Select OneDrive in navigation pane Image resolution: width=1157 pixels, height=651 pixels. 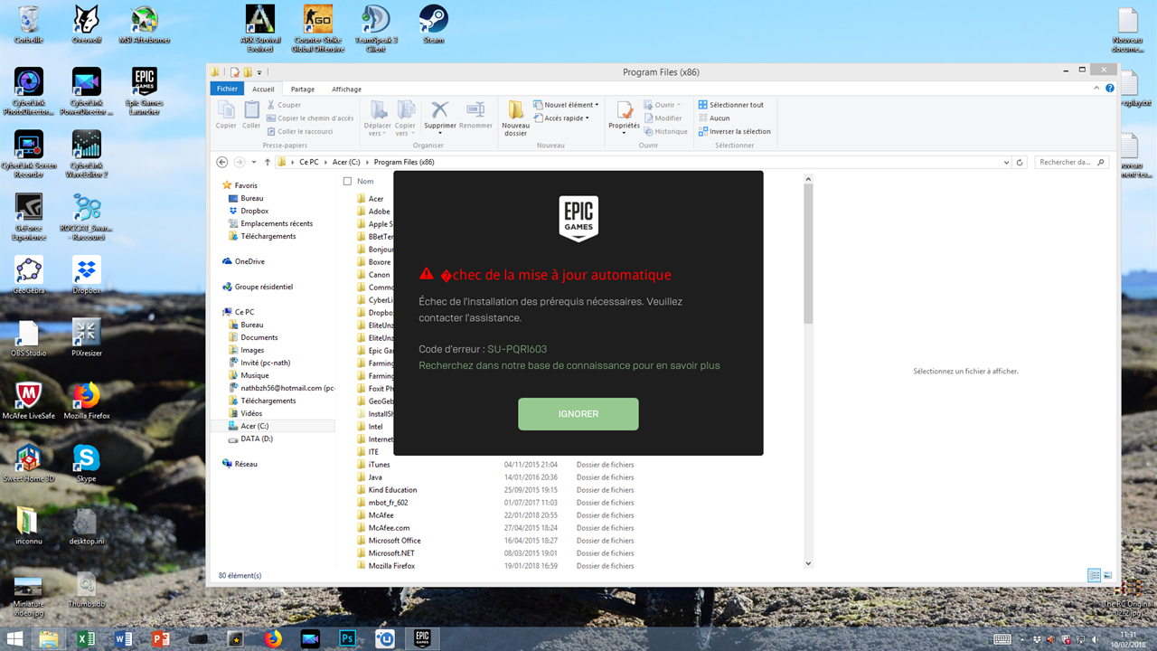pos(249,261)
